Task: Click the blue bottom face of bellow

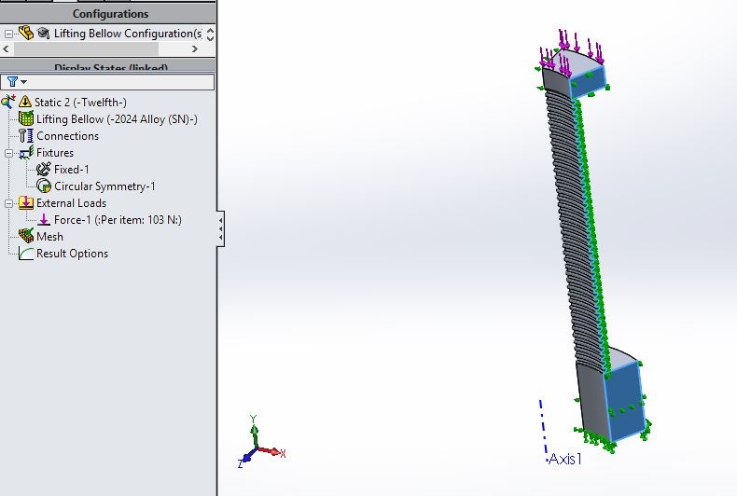Action: [624, 402]
